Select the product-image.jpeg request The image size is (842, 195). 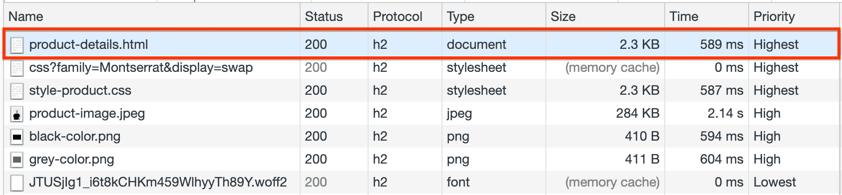[x=421, y=113]
